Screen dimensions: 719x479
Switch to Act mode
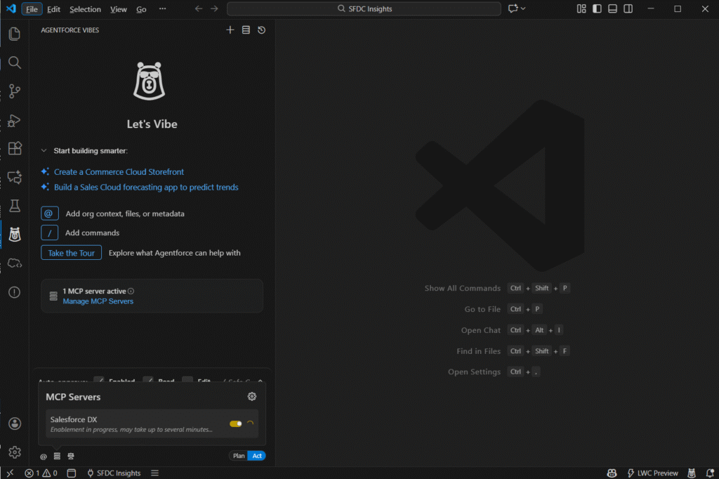pyautogui.click(x=257, y=456)
